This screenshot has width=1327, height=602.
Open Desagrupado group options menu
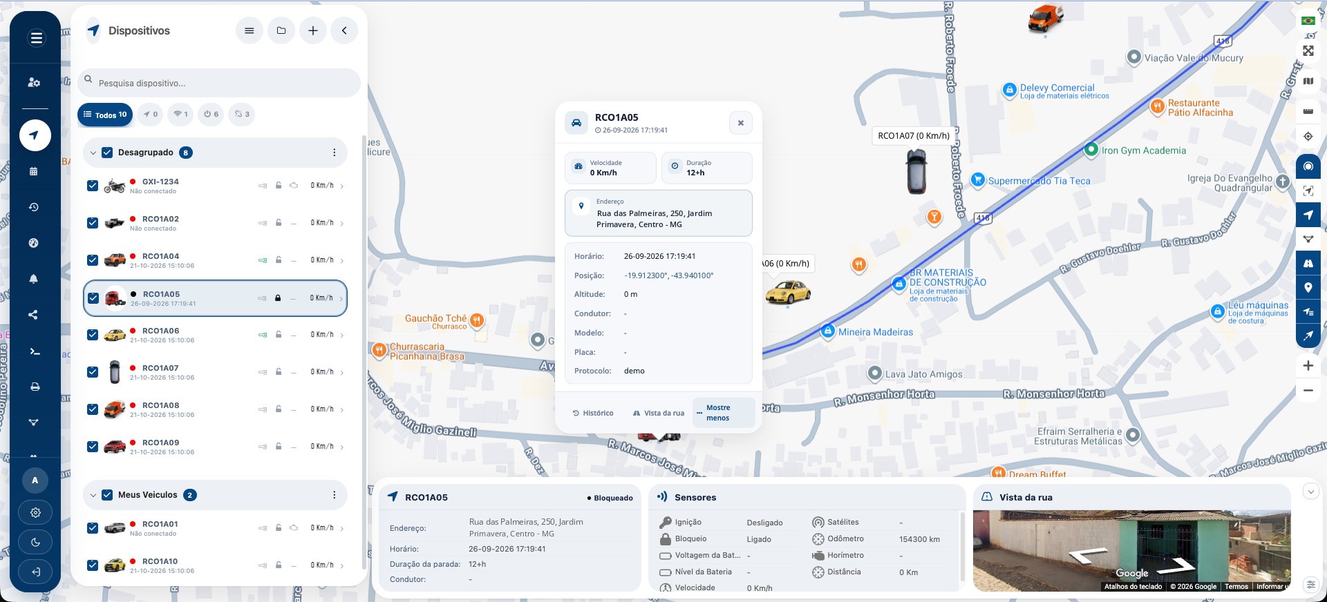335,153
